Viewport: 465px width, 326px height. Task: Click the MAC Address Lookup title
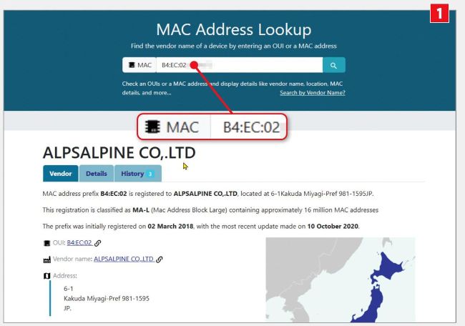[x=234, y=29]
